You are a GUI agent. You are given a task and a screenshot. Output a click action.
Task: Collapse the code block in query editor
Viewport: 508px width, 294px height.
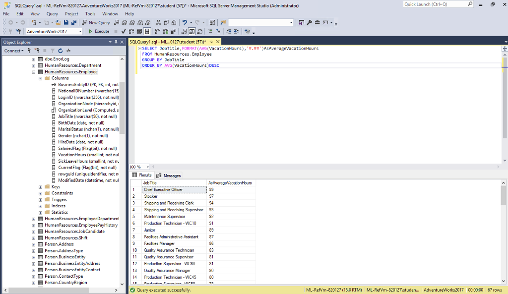click(x=139, y=49)
